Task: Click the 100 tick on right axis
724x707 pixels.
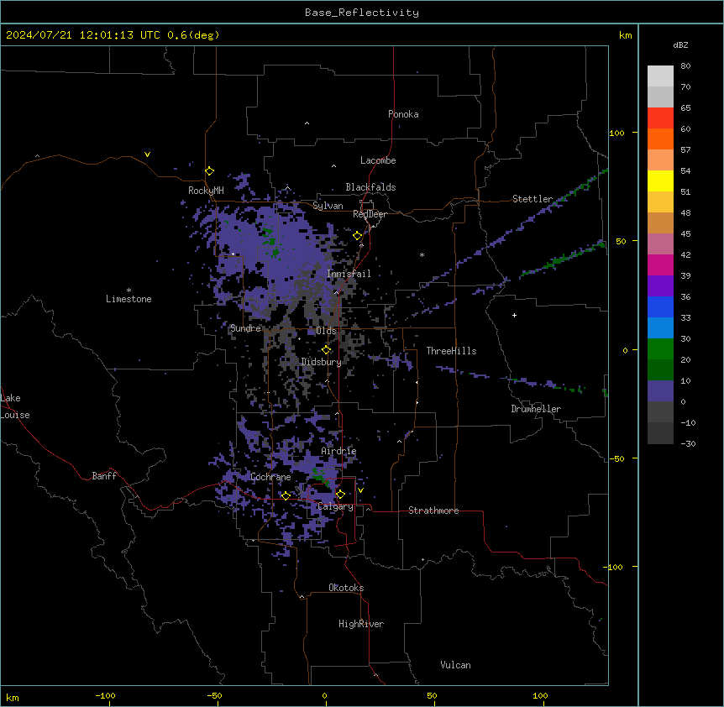Action: coord(616,133)
